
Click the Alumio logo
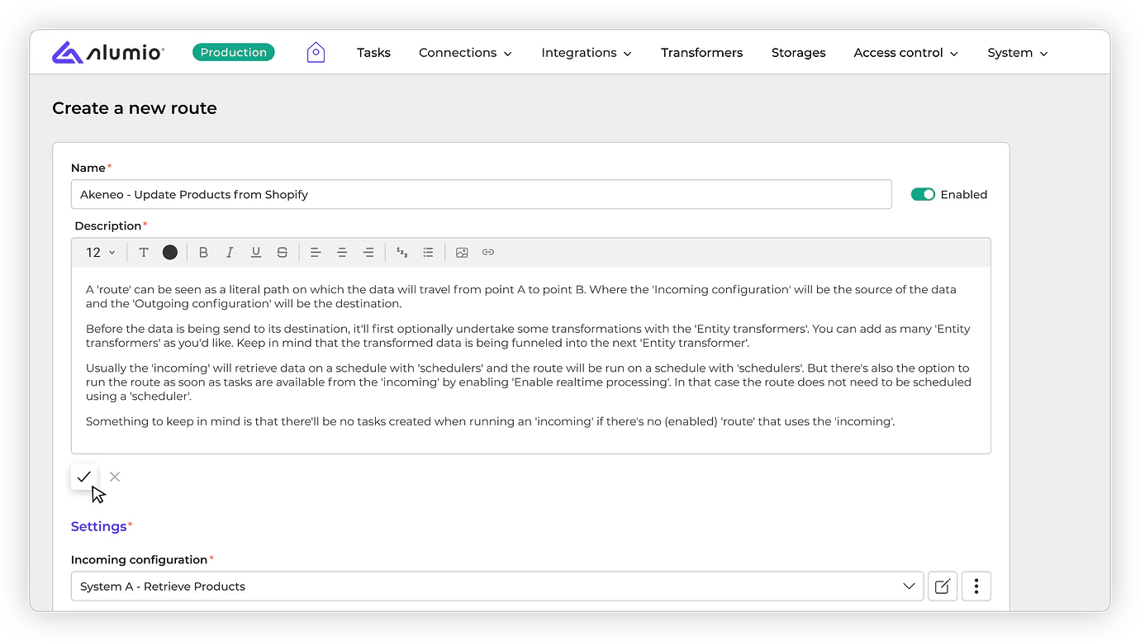pos(108,53)
